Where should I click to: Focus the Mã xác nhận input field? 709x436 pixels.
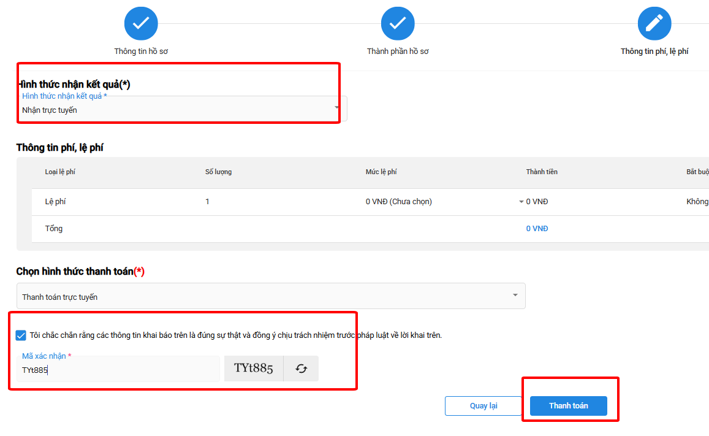118,370
